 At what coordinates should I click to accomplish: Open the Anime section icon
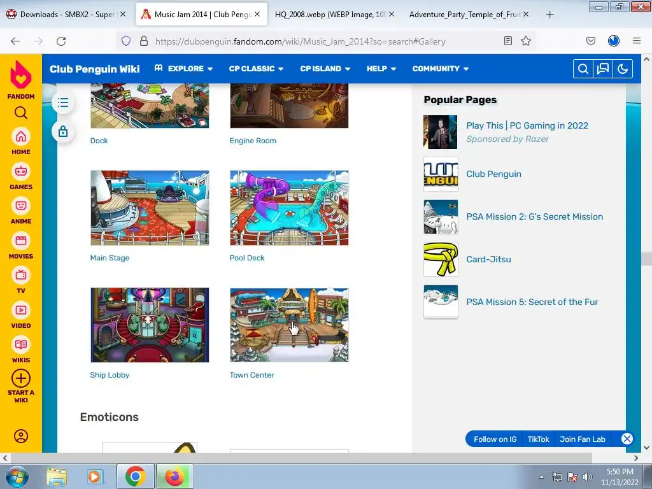(x=21, y=206)
